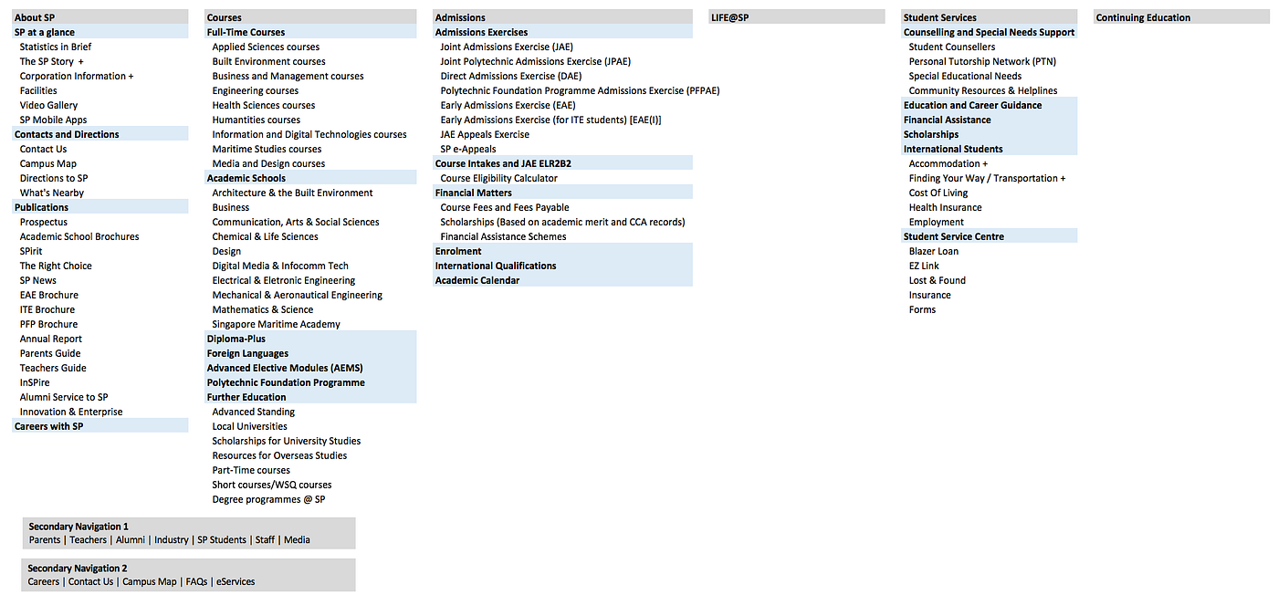Click 'Innovation & Enterprise' entry

click(71, 412)
